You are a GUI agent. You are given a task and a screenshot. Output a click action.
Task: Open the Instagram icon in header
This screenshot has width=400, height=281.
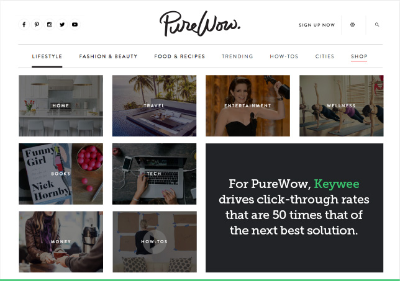50,25
